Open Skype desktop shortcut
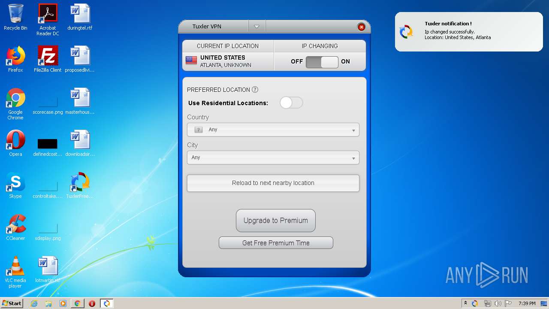Viewport: 549px width, 309px height. point(15,185)
